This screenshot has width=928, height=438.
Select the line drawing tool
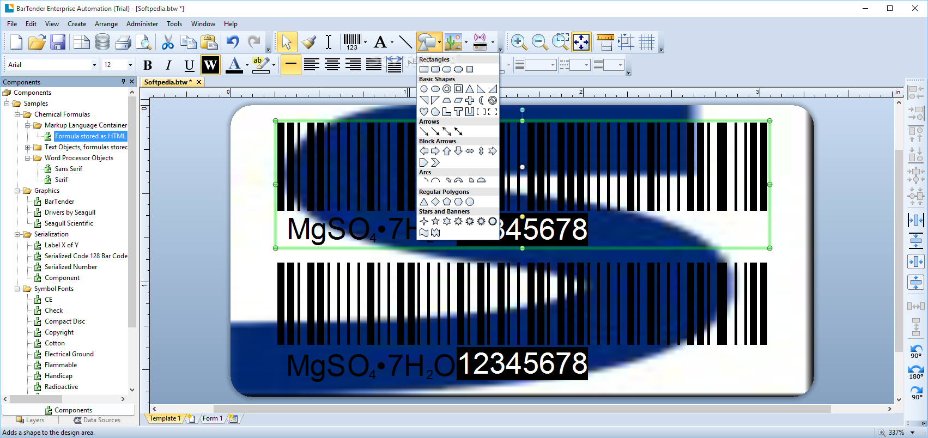point(405,42)
